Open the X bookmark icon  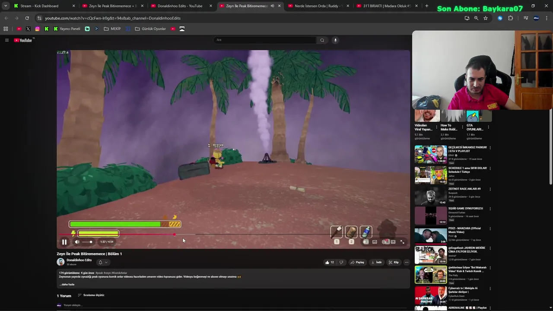[28, 29]
